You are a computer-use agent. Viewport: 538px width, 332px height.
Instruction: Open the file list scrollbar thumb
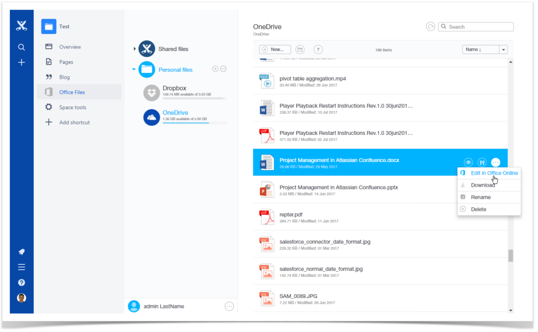[x=510, y=255]
